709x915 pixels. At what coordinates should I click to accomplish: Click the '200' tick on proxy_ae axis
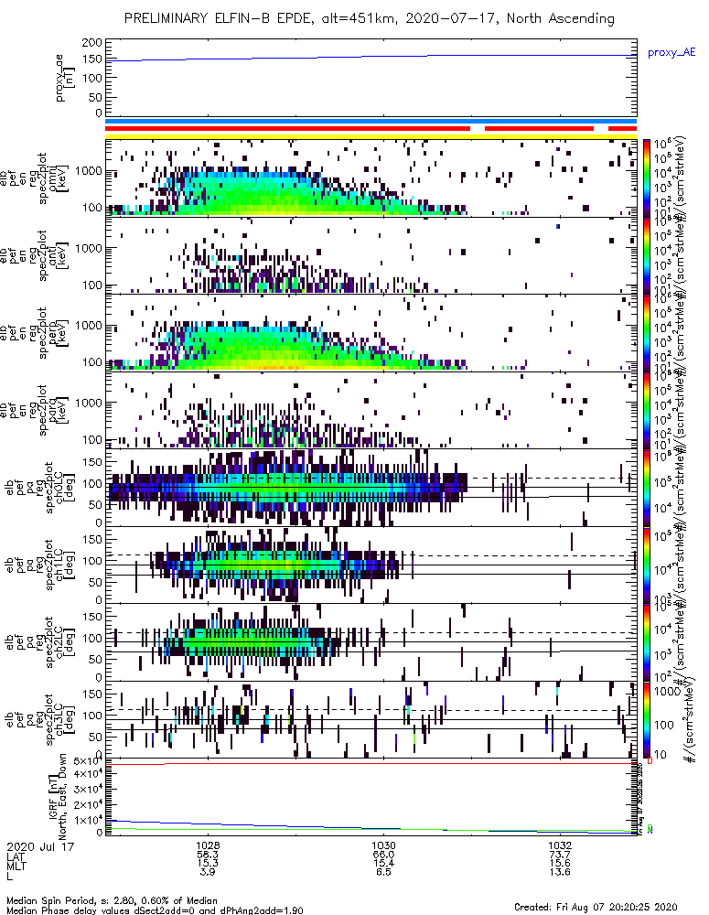[x=92, y=43]
